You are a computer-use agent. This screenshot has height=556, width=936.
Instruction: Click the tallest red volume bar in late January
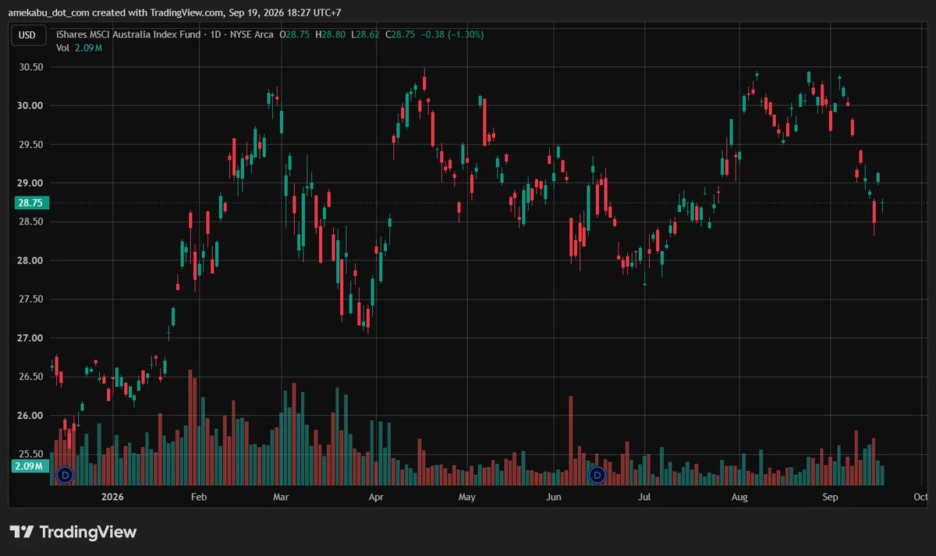point(190,428)
